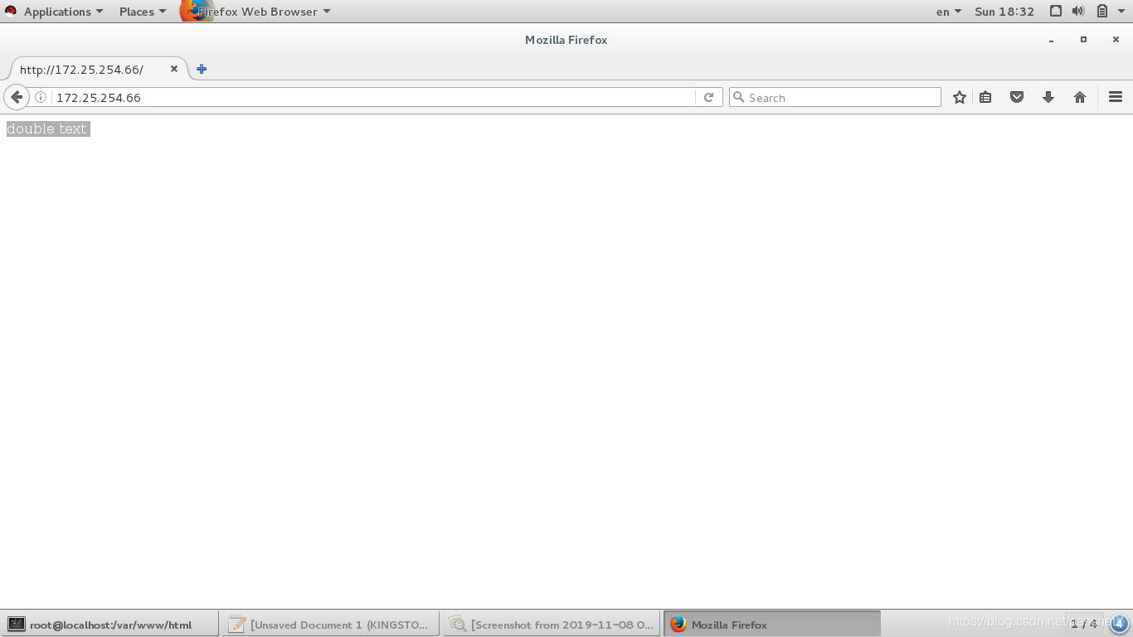Close the Mozilla Firefox window
The height and width of the screenshot is (637, 1133).
1116,40
